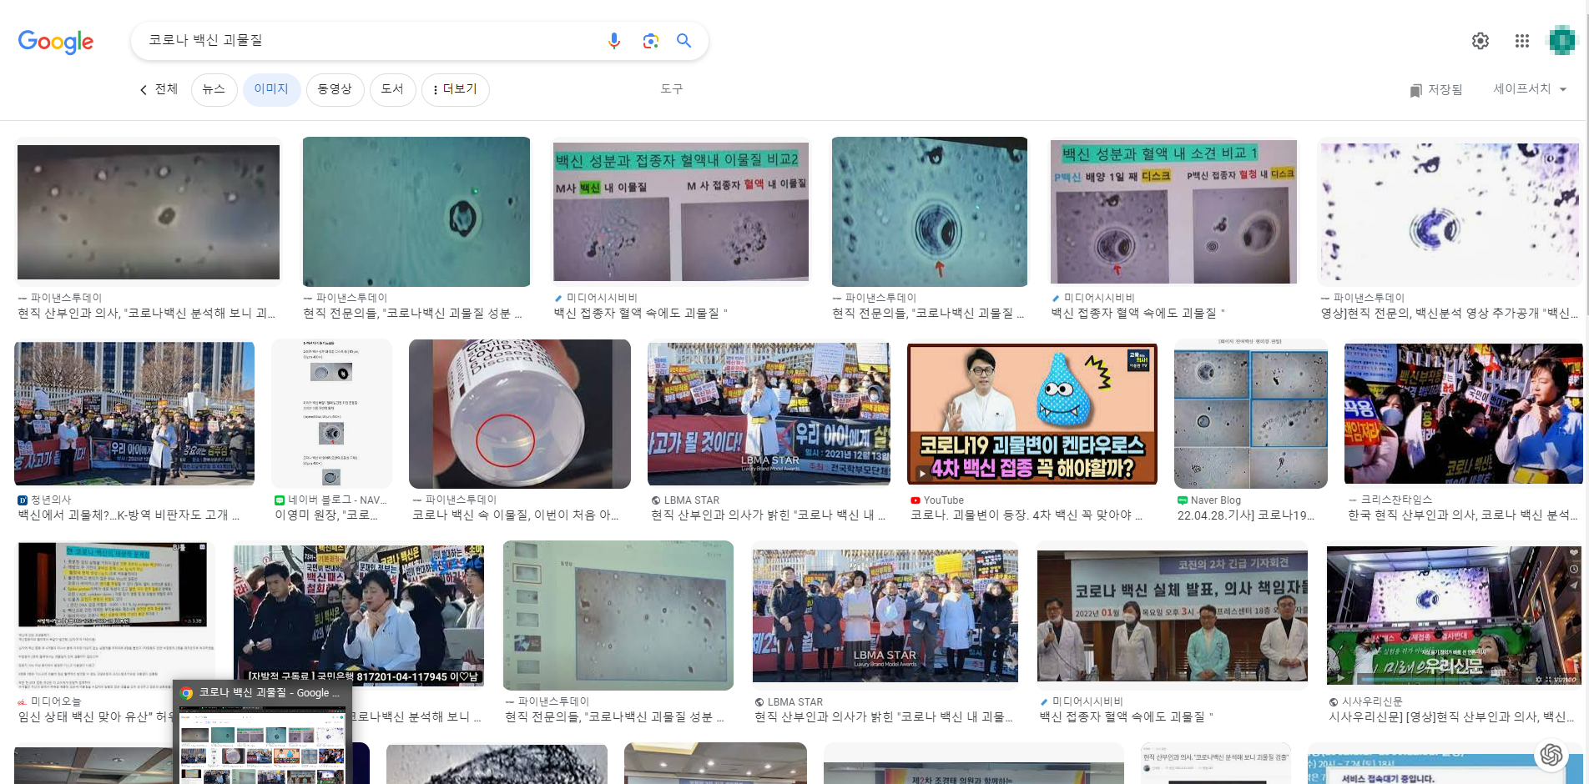
Task: Open the 도서 tab
Action: coord(392,89)
